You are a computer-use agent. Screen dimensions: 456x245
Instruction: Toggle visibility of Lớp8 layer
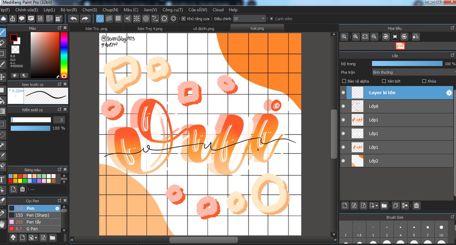click(343, 106)
